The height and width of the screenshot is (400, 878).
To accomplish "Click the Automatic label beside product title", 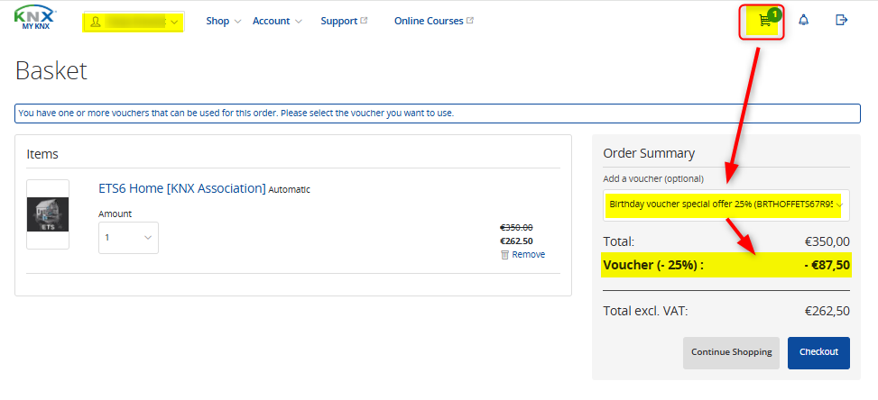I will (289, 190).
